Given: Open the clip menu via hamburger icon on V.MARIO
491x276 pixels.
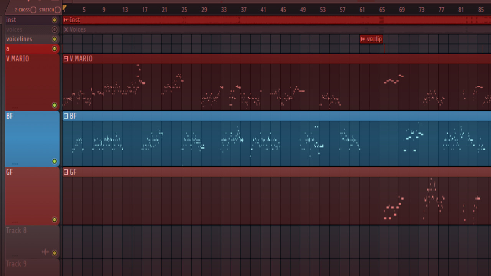Looking at the screenshot, I should coord(65,59).
